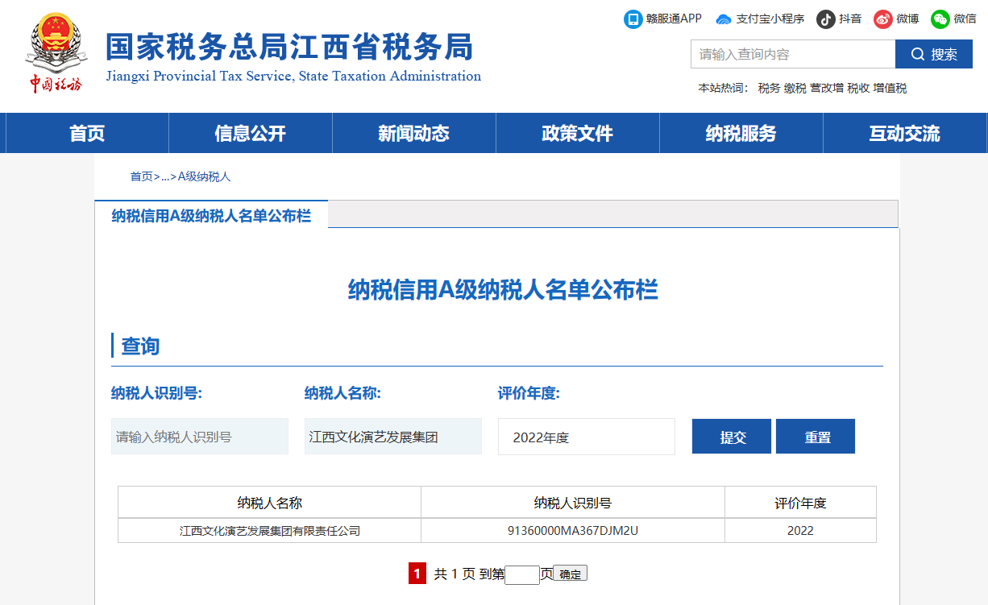Click the 确定 page confirm button
The image size is (988, 605).
click(x=571, y=574)
